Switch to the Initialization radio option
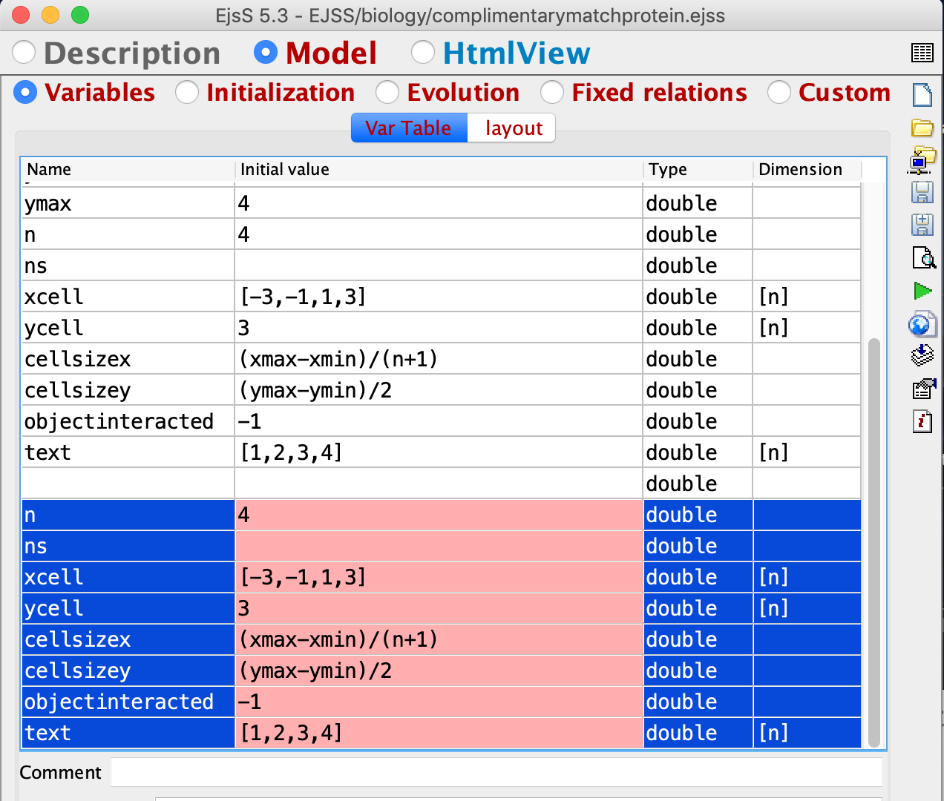 (x=187, y=93)
